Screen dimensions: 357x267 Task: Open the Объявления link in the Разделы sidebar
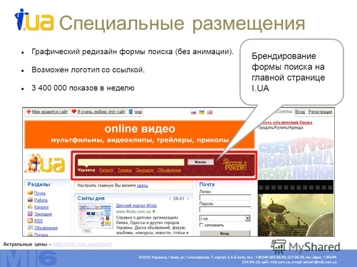pyautogui.click(x=46, y=228)
